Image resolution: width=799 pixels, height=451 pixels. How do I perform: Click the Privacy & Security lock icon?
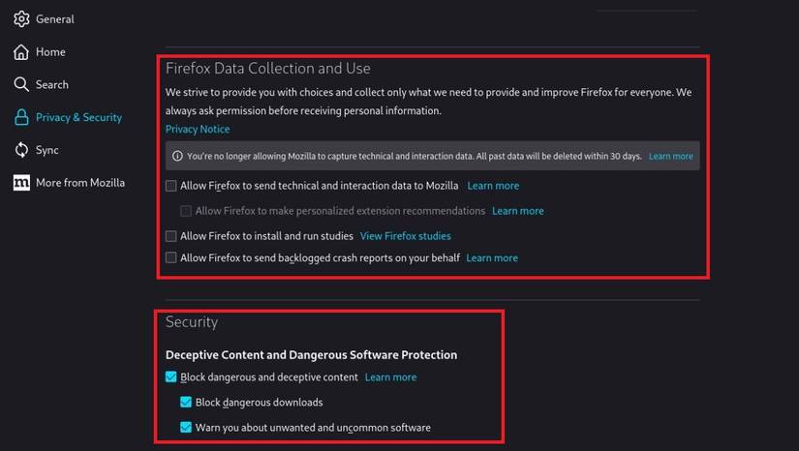[21, 117]
